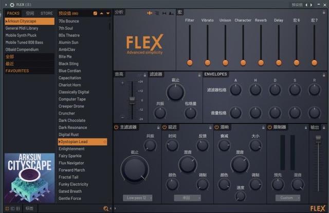Toggle delay section power button
329x213 pixels.
click(x=164, y=127)
